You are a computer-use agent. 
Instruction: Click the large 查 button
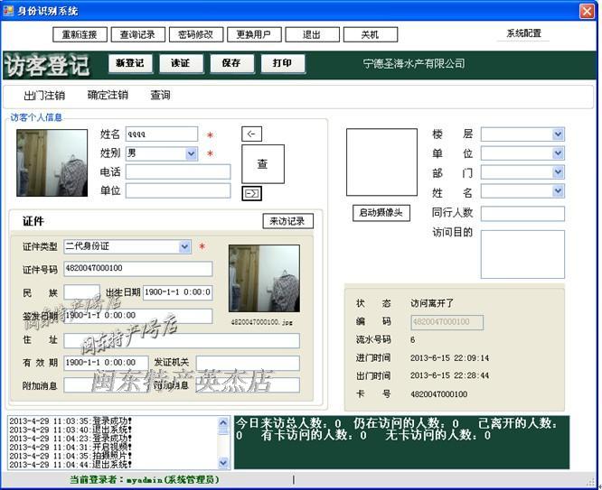(x=263, y=163)
